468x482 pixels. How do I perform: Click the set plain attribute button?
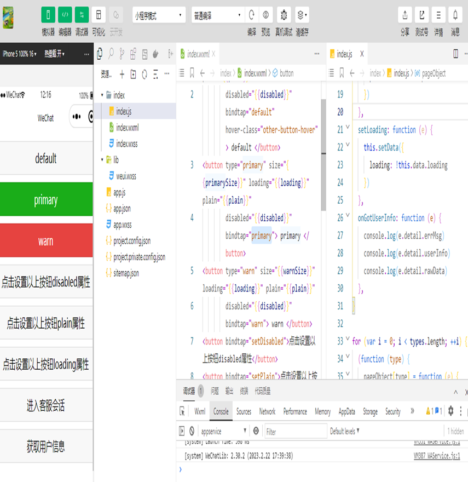pyautogui.click(x=46, y=323)
